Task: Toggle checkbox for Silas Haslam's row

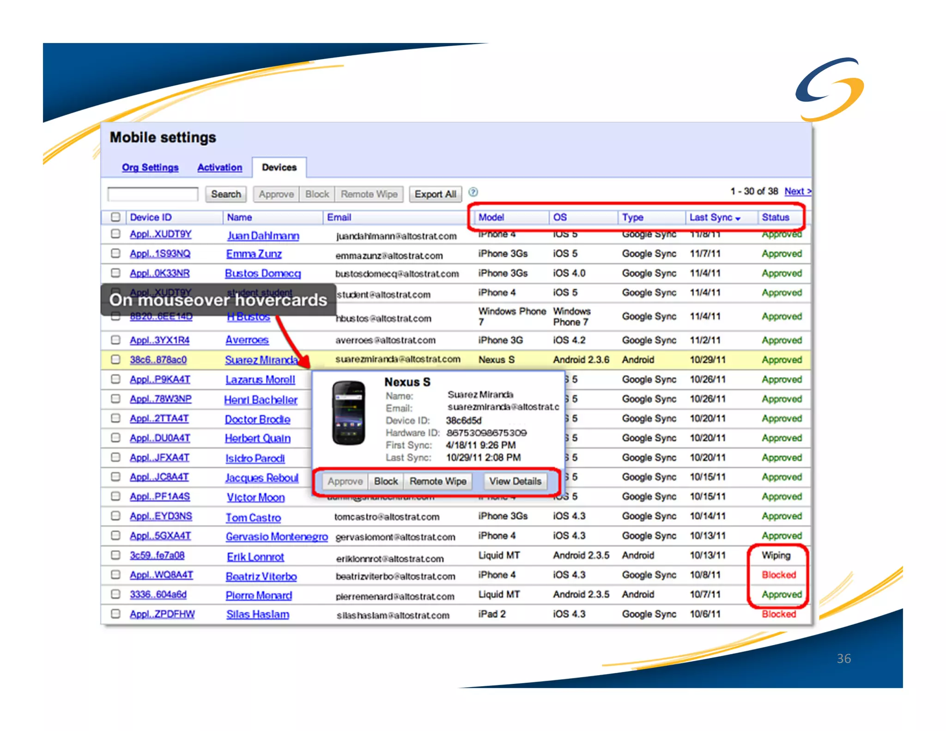Action: (x=115, y=614)
